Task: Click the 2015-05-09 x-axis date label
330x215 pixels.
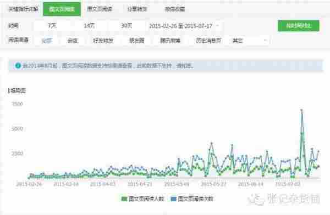Action: (177, 184)
